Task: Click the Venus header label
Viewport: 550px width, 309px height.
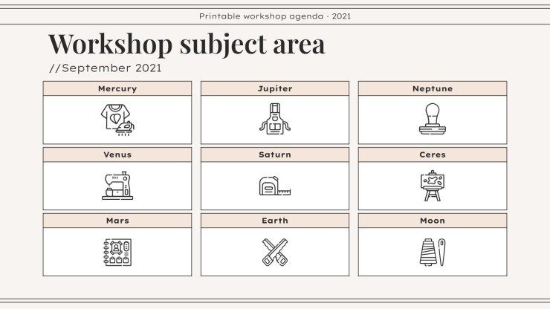Action: pyautogui.click(x=117, y=154)
